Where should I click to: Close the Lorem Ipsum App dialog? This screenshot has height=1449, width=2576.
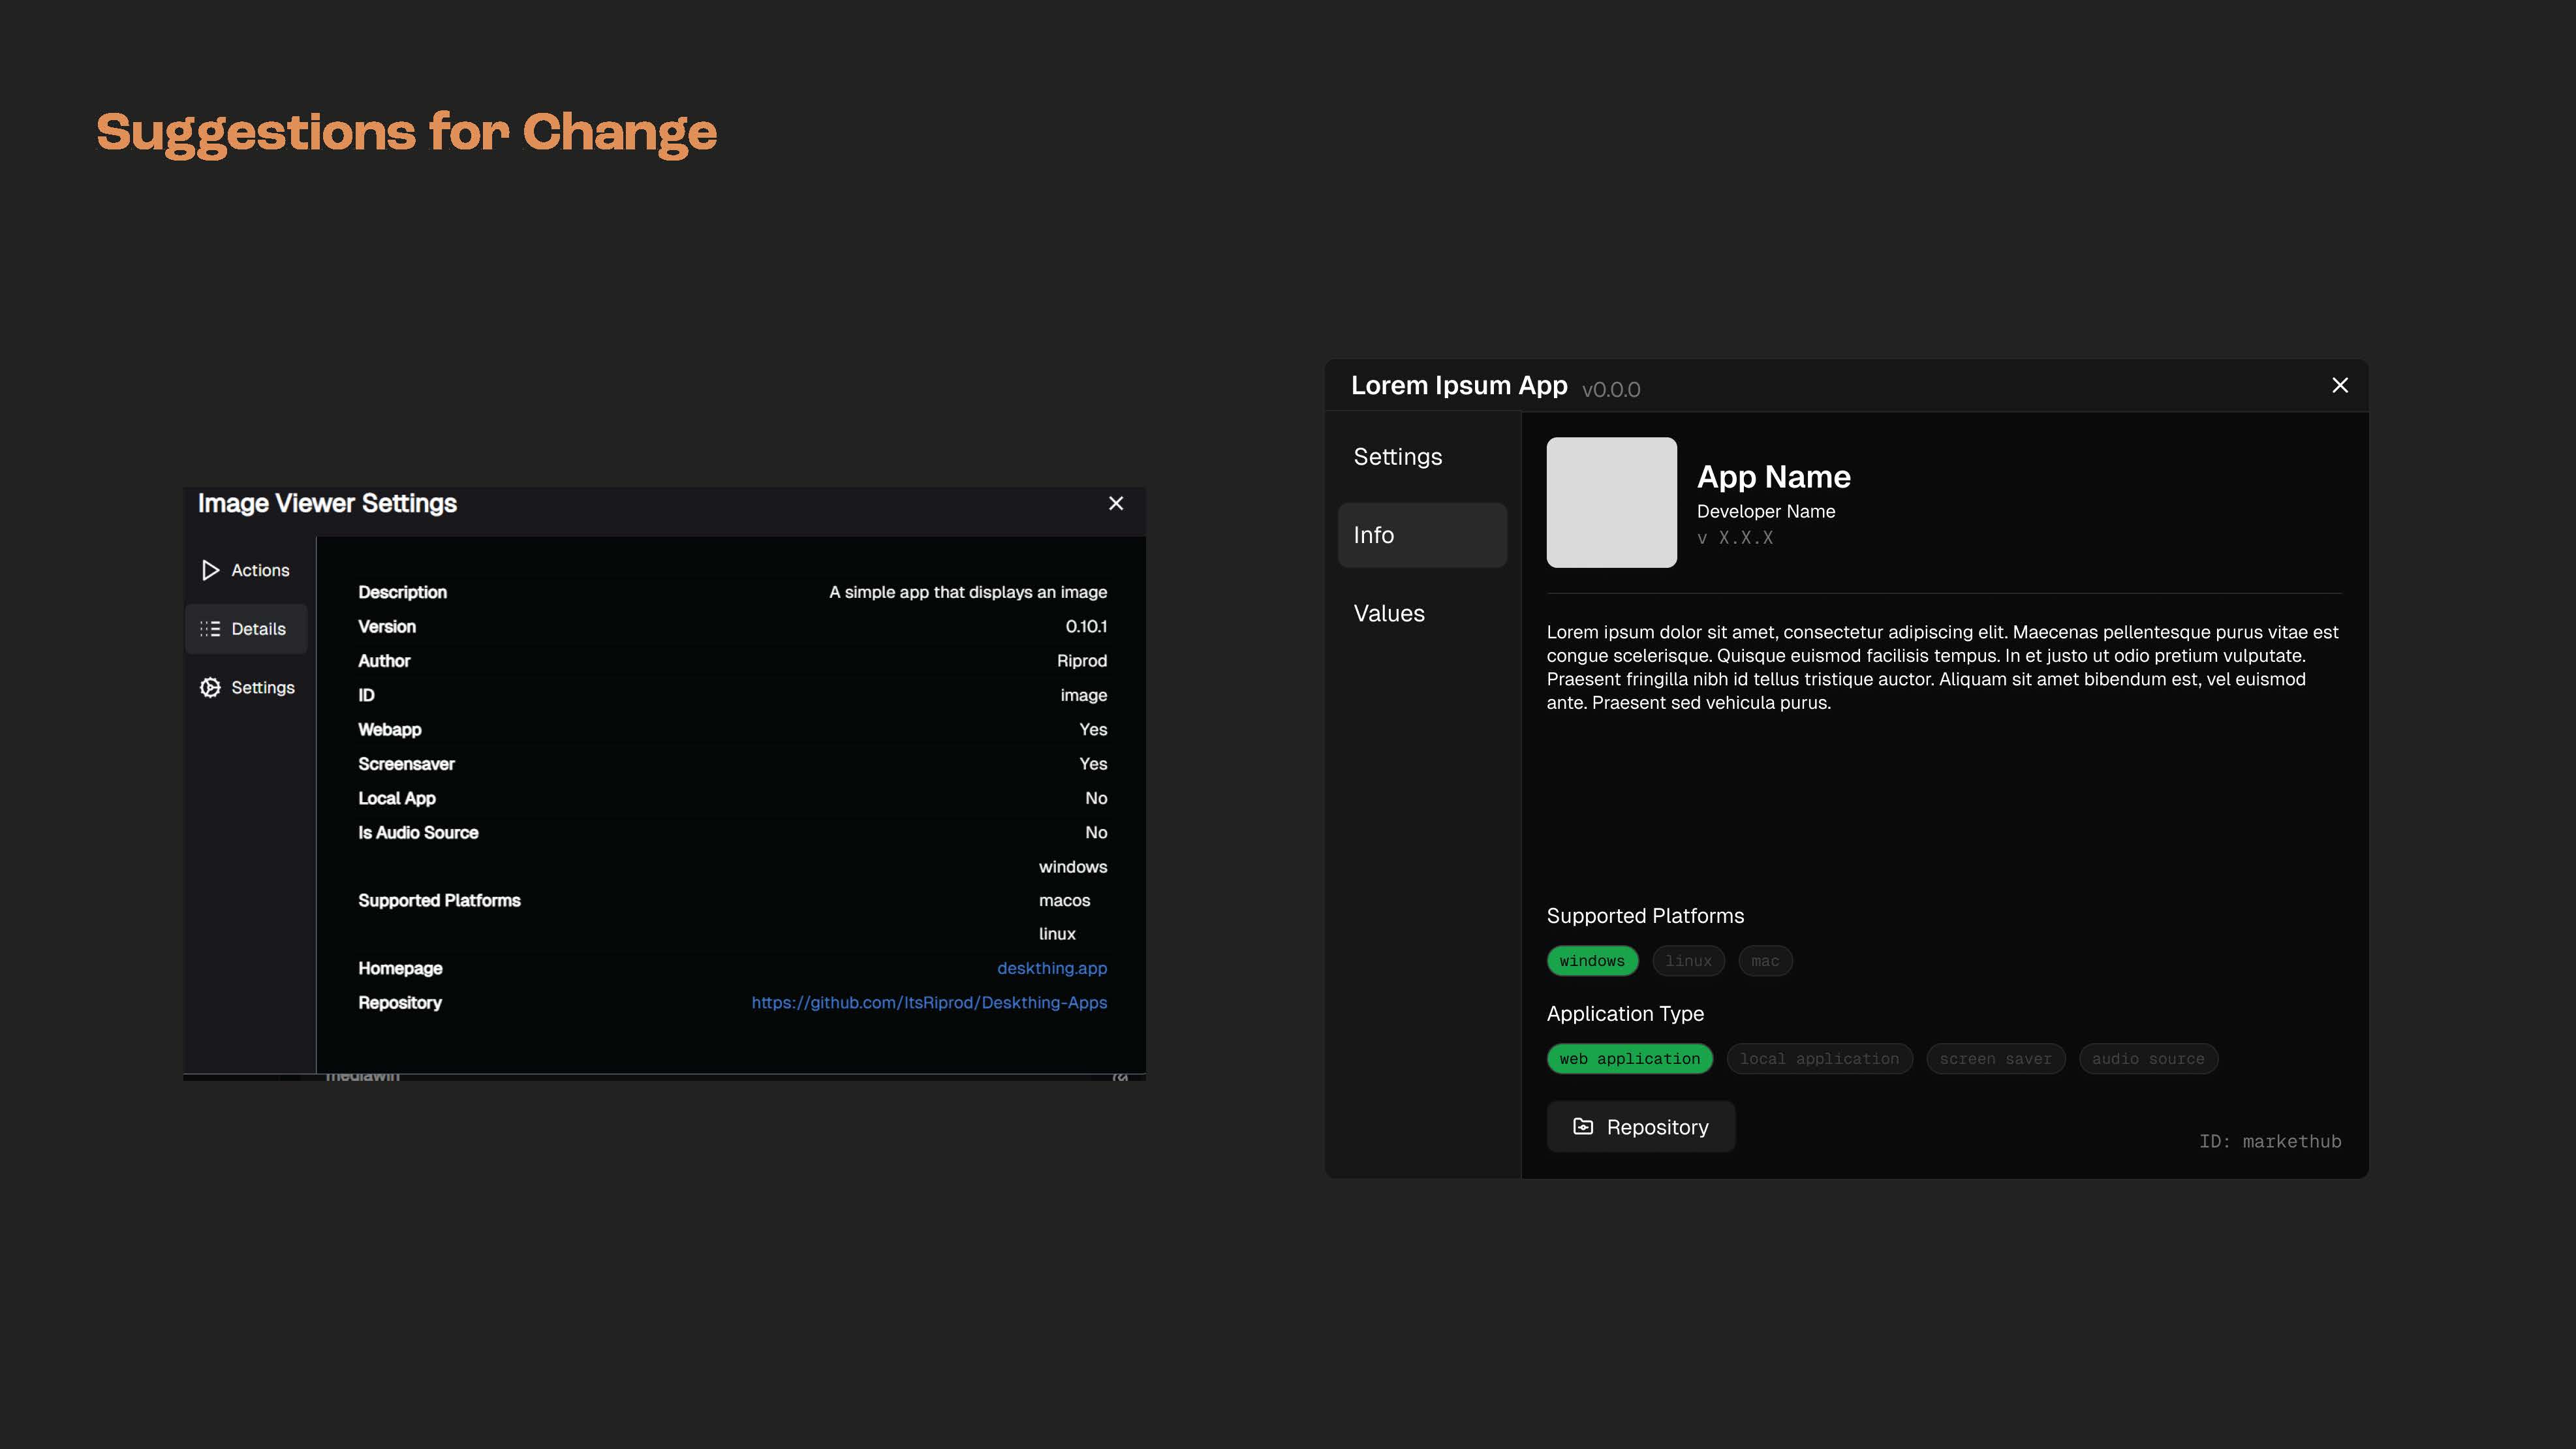coord(2340,386)
